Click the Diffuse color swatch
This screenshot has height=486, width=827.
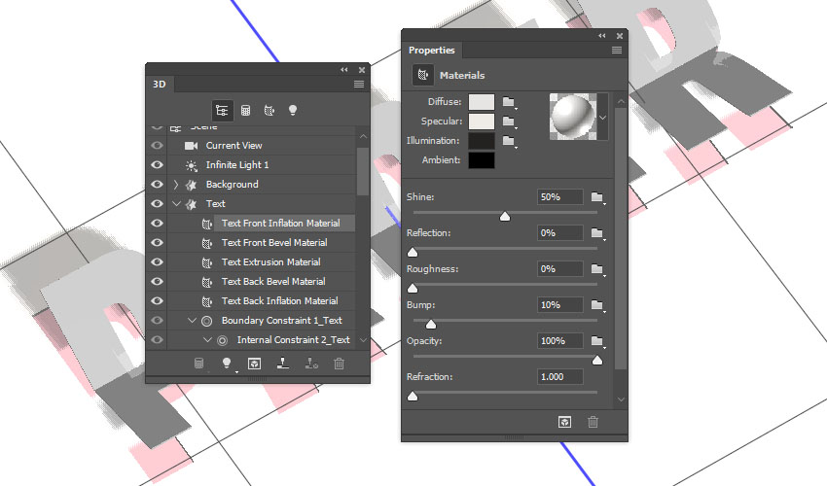click(x=482, y=102)
